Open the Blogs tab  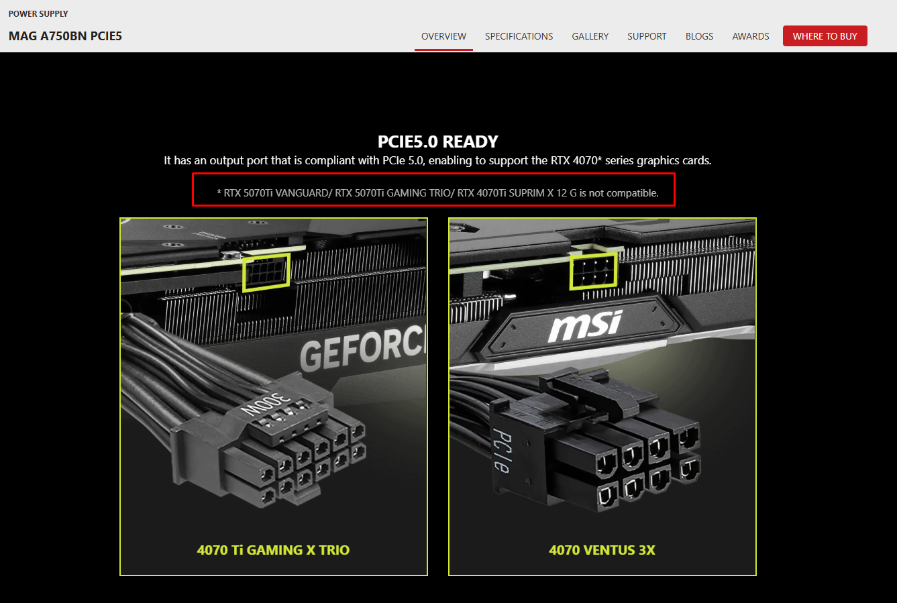(x=699, y=36)
